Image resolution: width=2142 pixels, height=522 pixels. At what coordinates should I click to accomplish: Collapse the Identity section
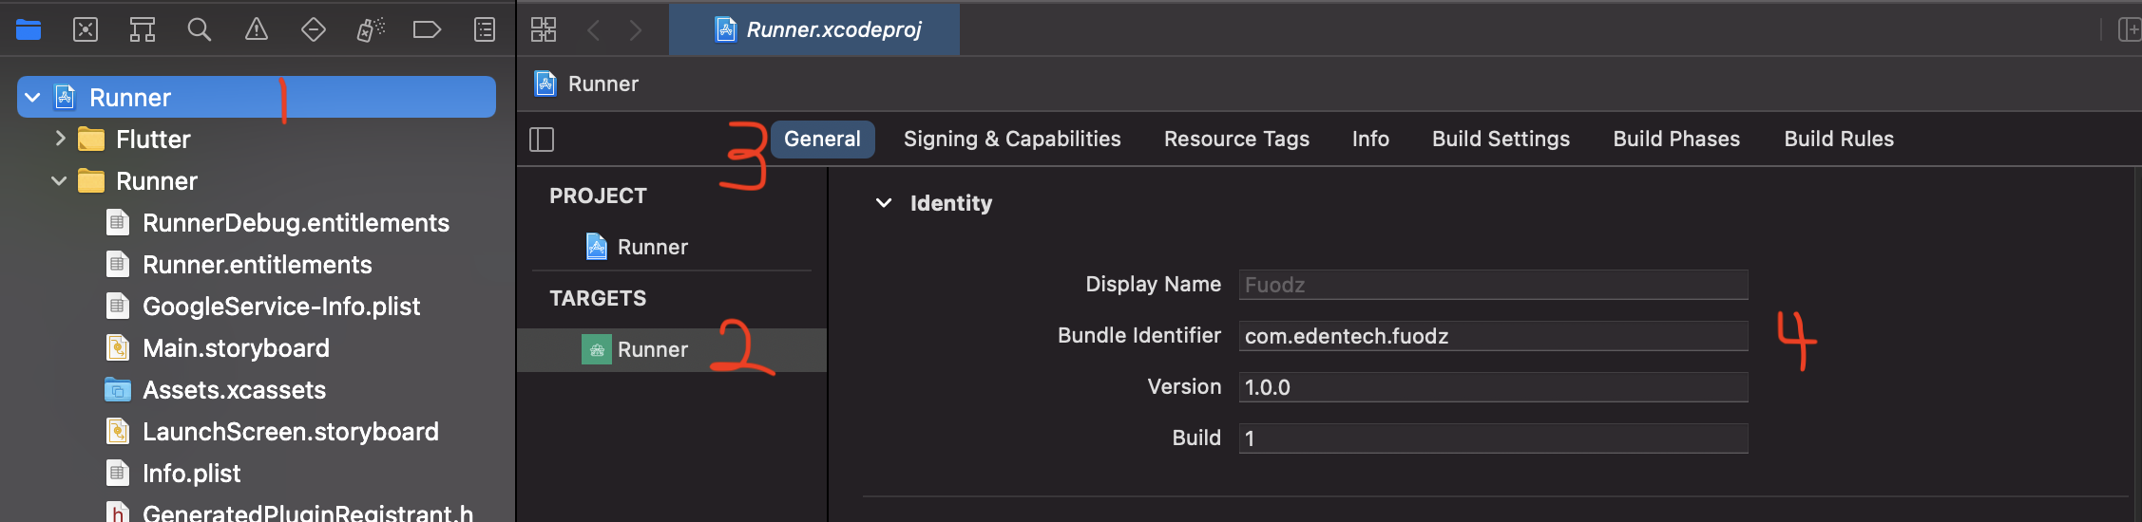point(884,202)
